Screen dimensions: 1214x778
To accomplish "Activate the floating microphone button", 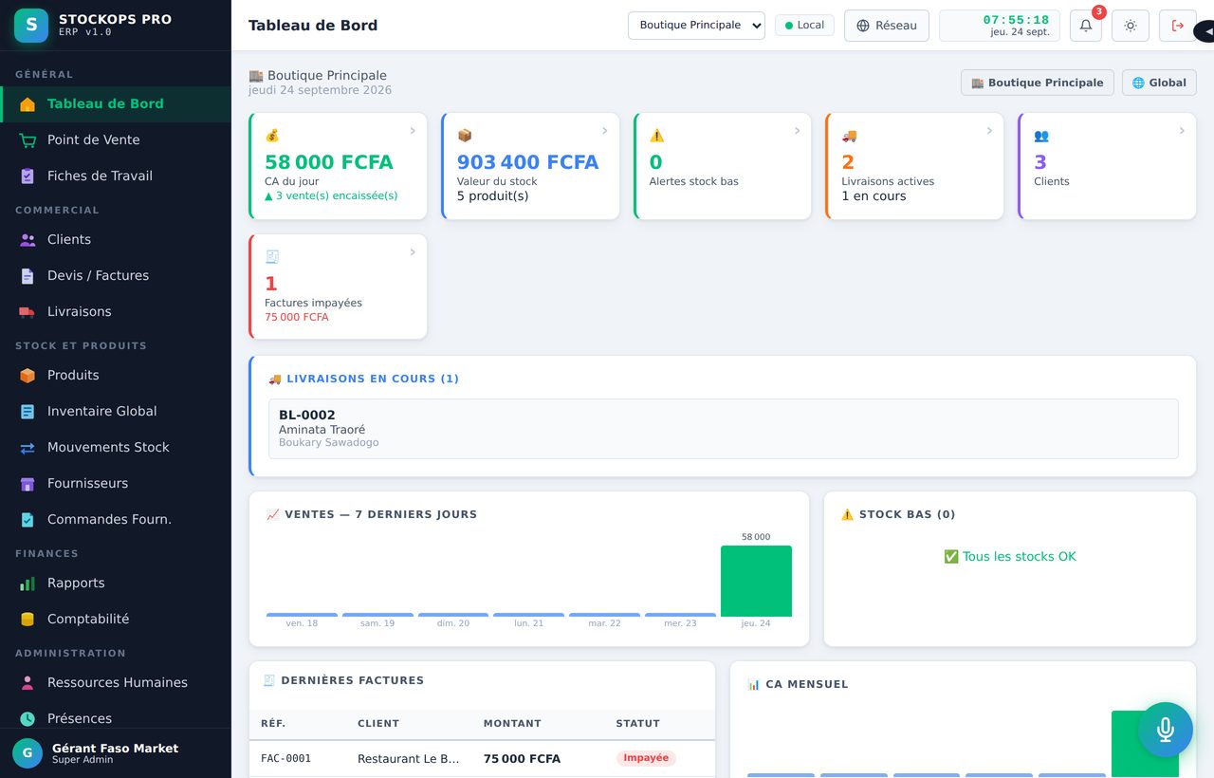I will pos(1166,730).
